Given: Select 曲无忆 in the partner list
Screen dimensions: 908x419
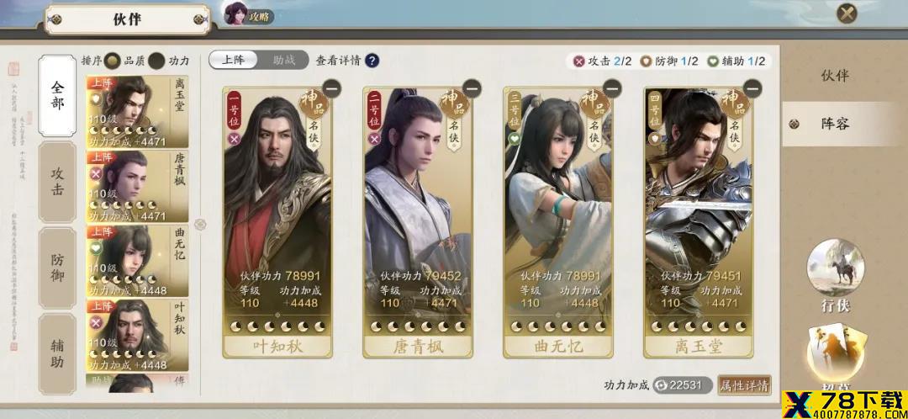Looking at the screenshot, I should pos(137,260).
